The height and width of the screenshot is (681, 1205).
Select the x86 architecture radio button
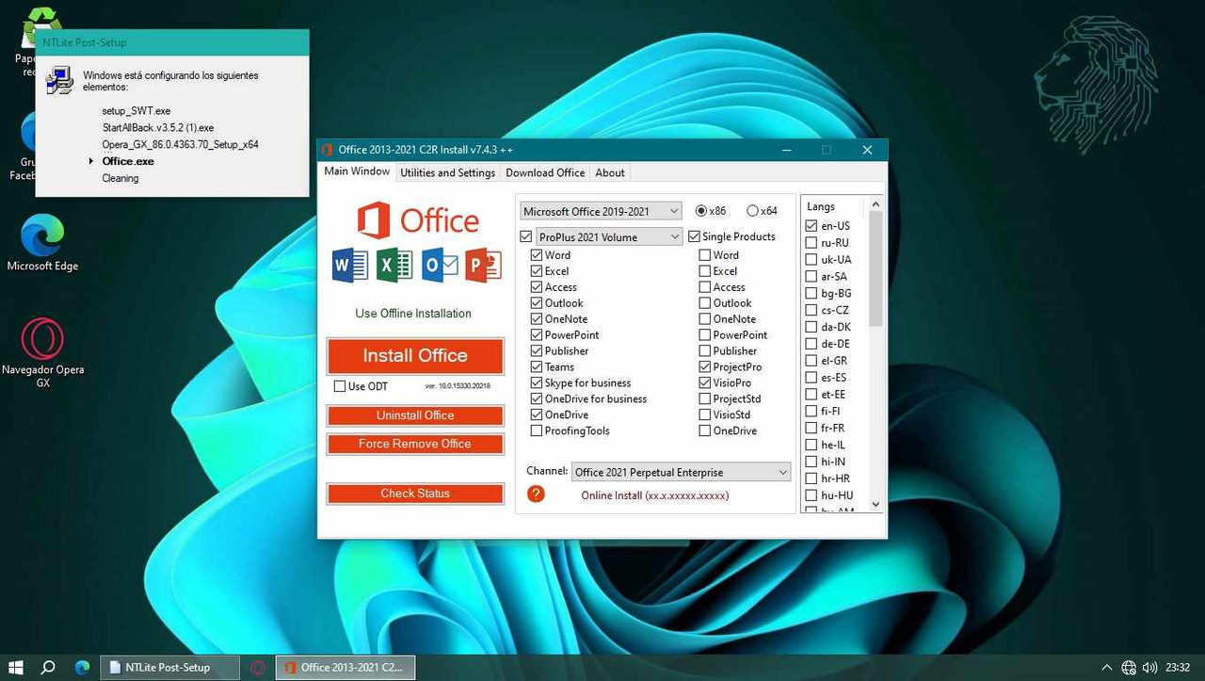[x=701, y=211]
